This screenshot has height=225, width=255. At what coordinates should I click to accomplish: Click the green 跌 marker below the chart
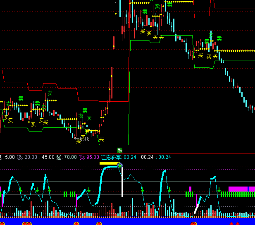click(x=120, y=150)
